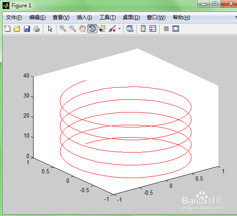Select the Pan hand tool
The height and width of the screenshot is (216, 237).
coord(82,29)
